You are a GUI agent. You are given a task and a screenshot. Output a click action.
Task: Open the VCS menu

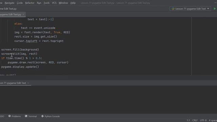[54, 3]
